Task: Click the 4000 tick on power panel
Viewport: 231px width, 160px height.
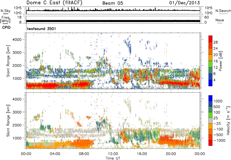Action: coord(17,40)
